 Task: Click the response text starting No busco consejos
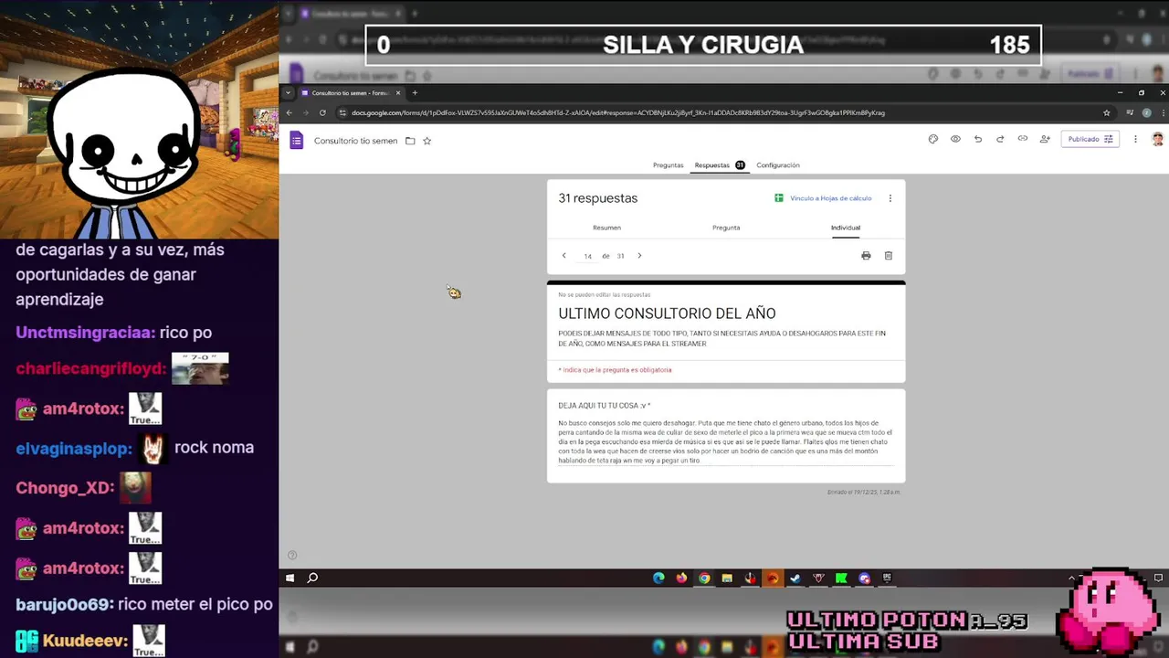[x=725, y=441]
